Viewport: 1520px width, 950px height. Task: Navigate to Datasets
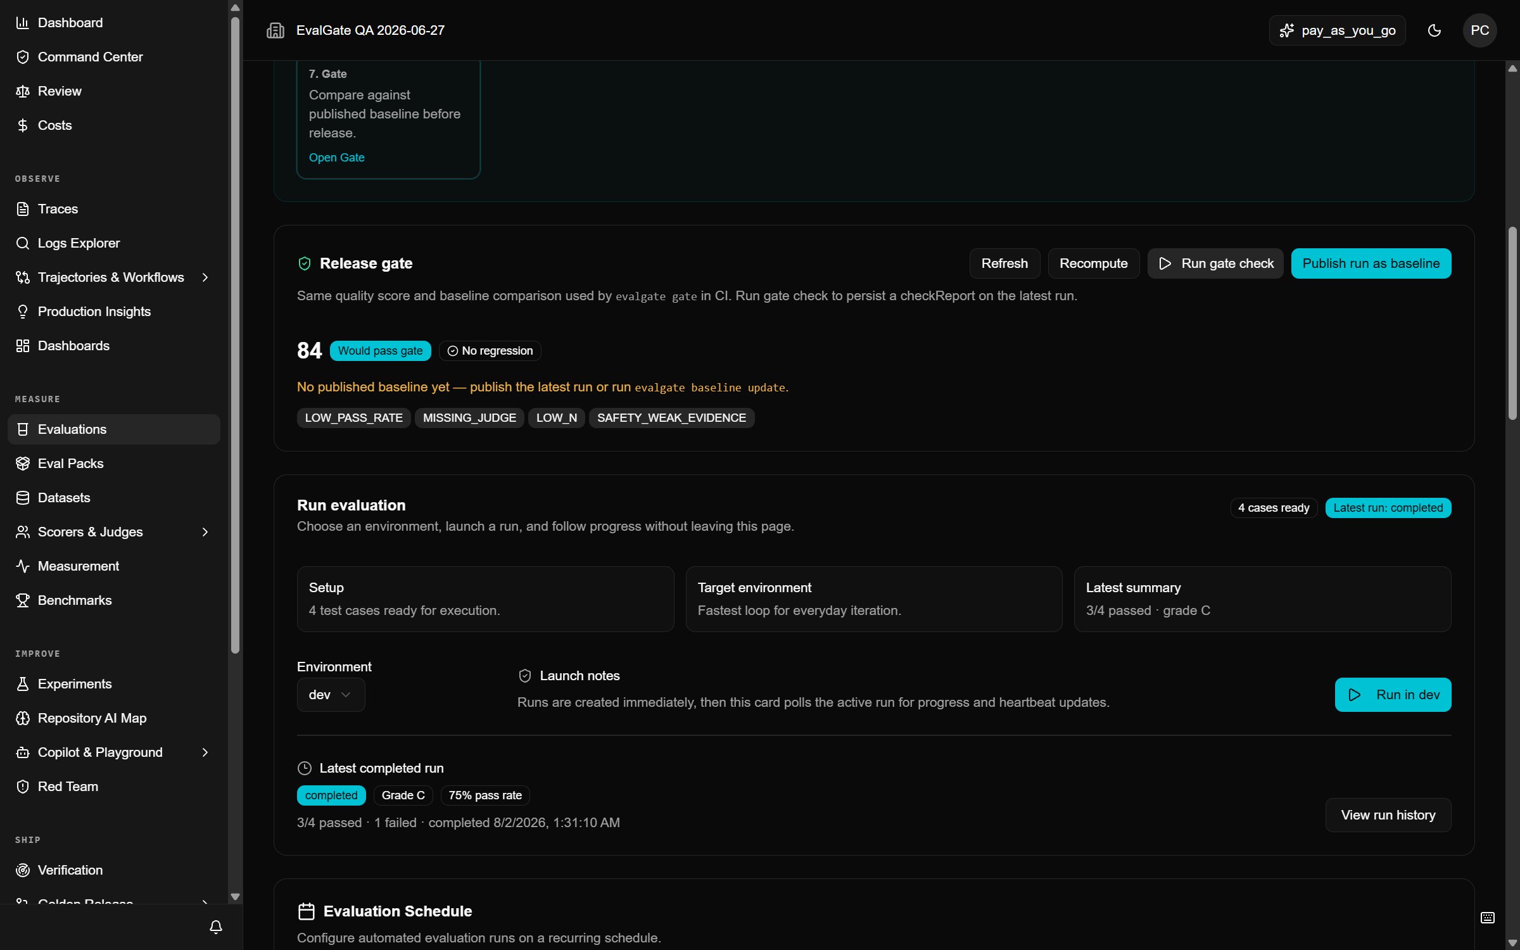tap(114, 498)
